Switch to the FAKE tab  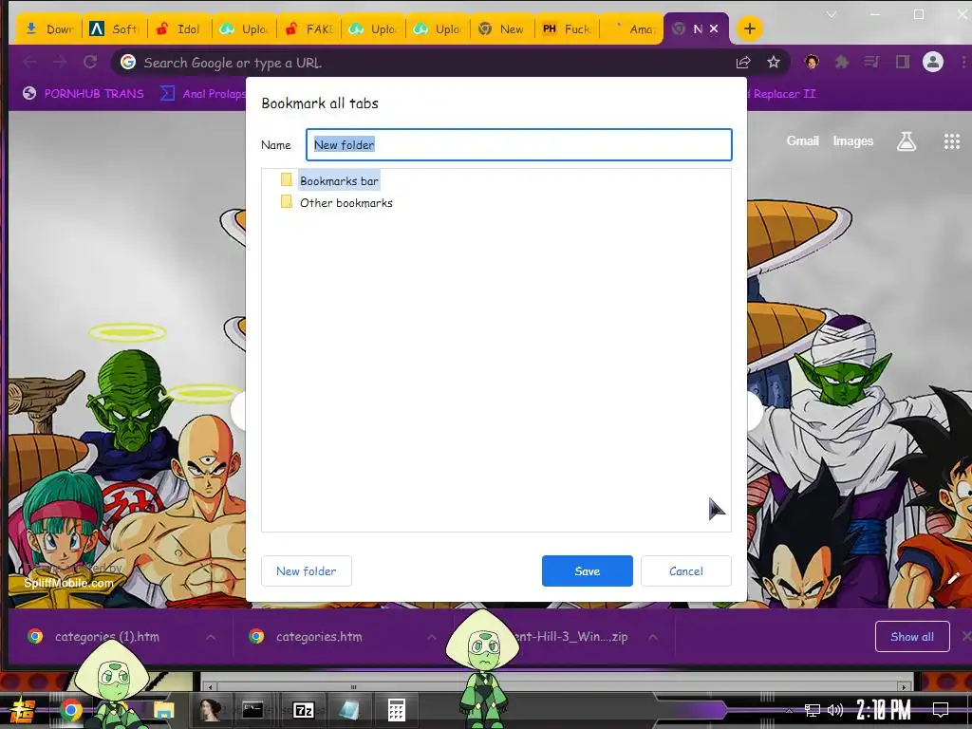(x=309, y=29)
